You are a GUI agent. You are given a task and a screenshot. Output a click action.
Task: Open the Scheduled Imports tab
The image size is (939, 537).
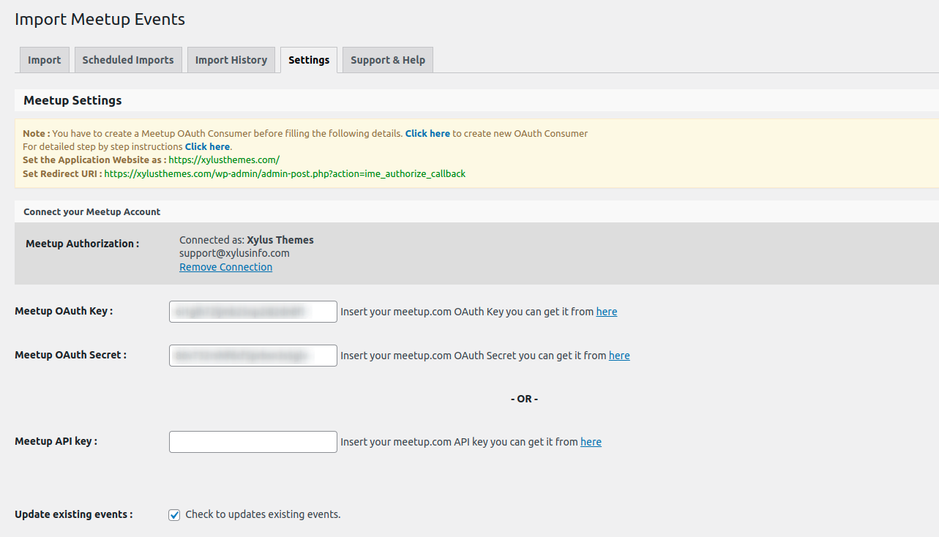click(128, 60)
